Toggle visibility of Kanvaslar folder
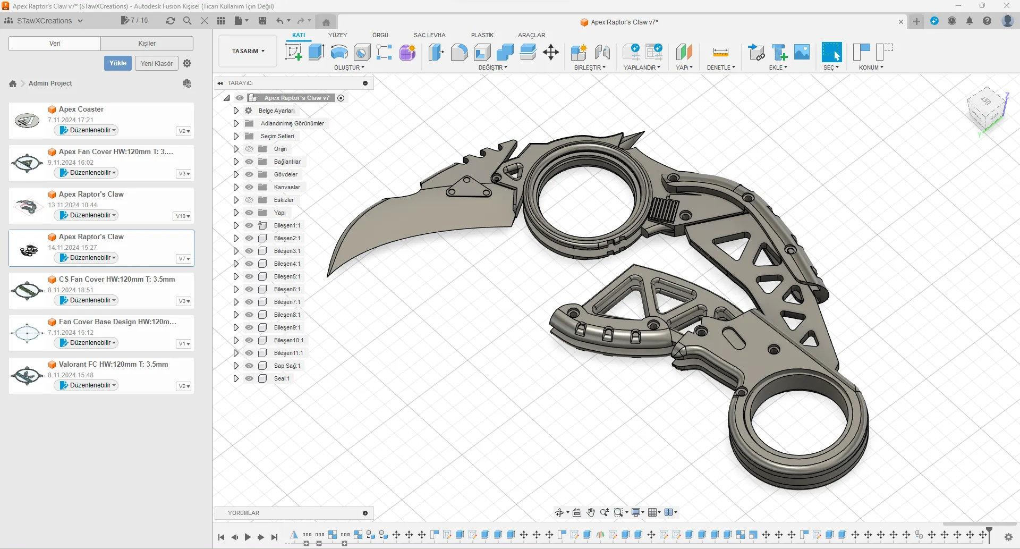 click(x=249, y=187)
